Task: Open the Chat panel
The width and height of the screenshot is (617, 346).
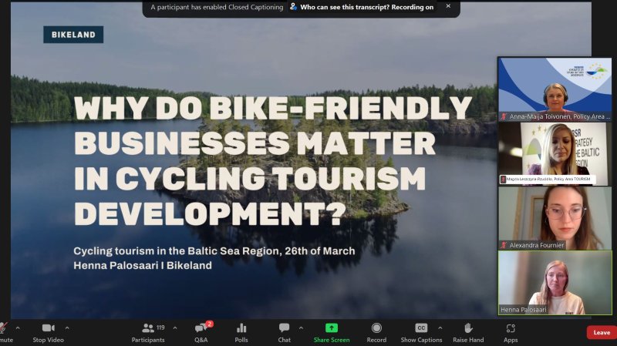Action: (x=284, y=331)
